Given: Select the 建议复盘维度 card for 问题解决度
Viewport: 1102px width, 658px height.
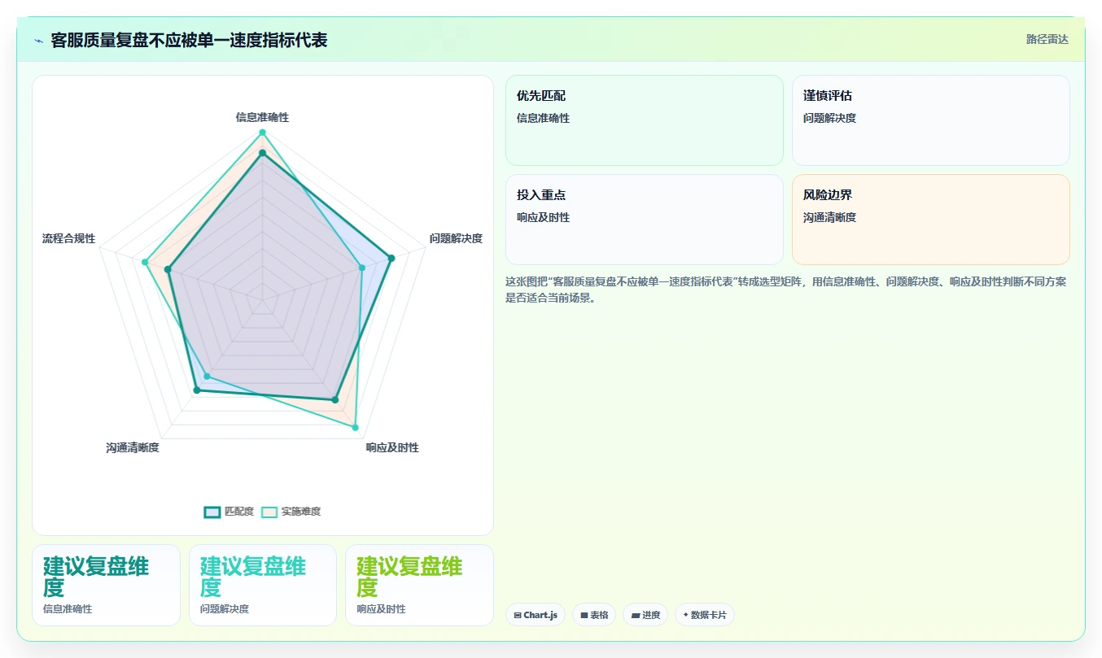Looking at the screenshot, I should [x=263, y=585].
